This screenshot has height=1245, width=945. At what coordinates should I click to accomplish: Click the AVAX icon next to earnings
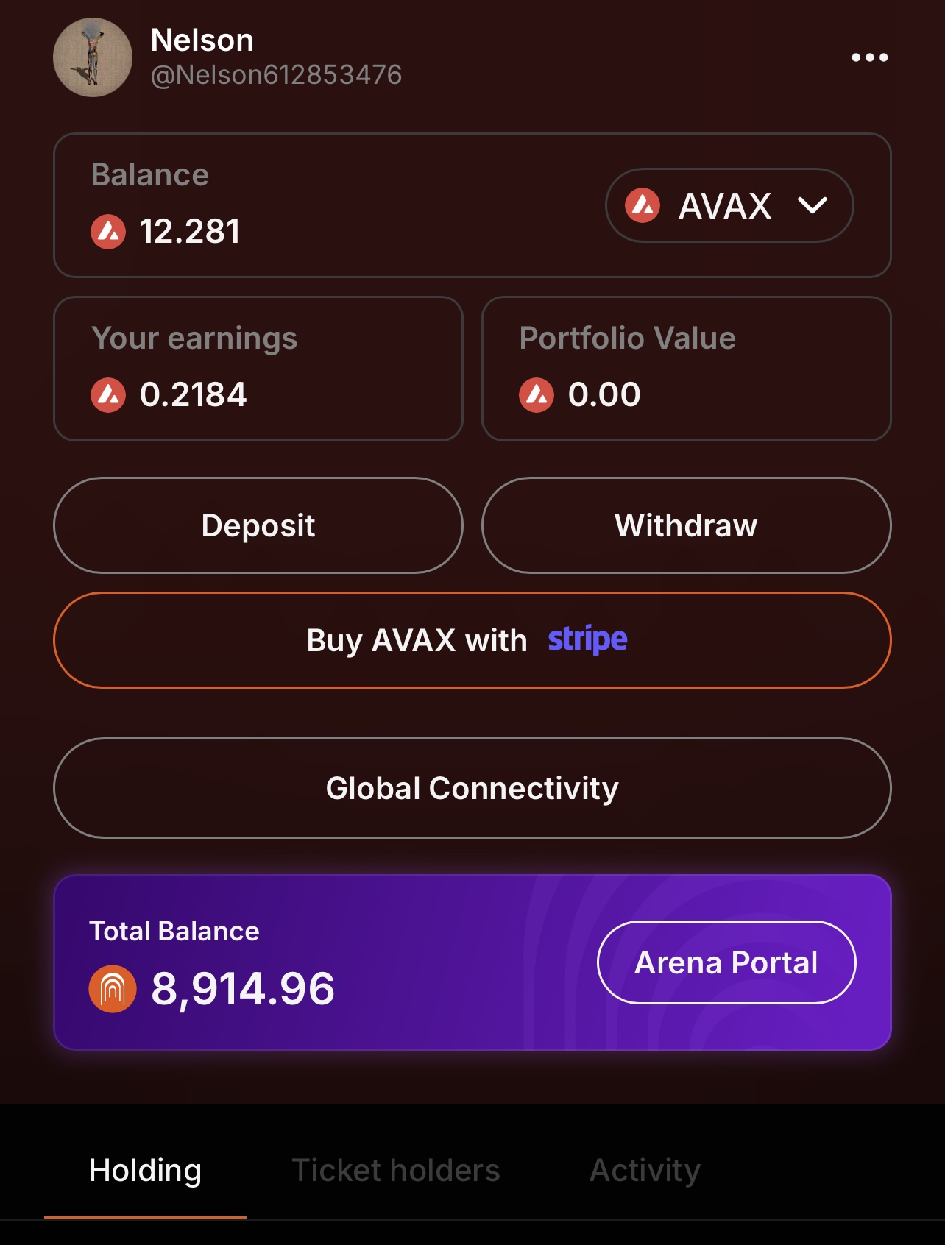click(108, 395)
